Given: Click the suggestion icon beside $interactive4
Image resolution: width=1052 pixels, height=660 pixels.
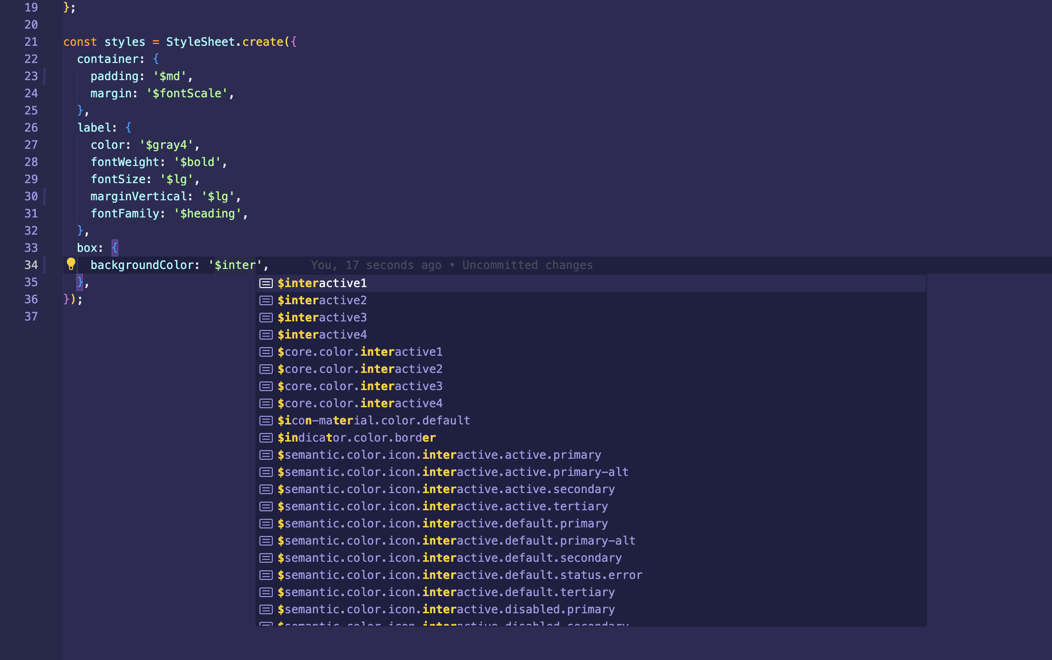Looking at the screenshot, I should coord(266,334).
